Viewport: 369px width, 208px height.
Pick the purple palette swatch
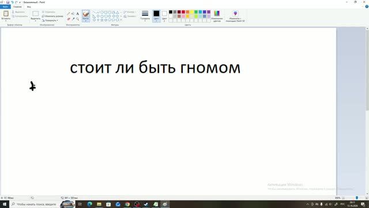[209, 12]
